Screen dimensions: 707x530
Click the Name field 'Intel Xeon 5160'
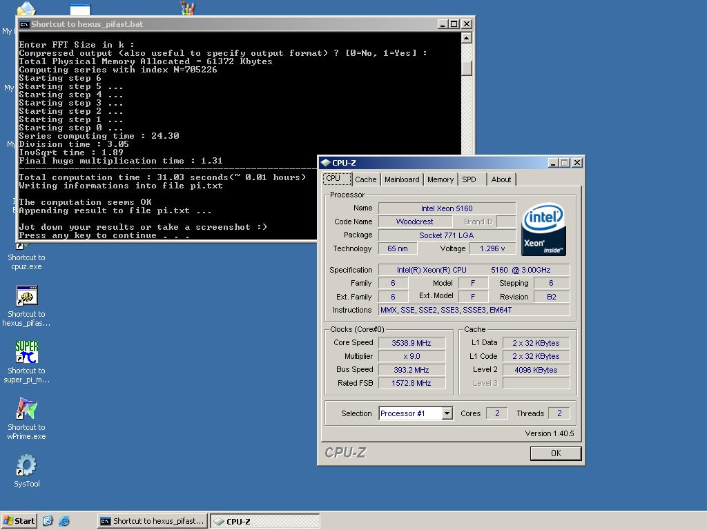[447, 208]
